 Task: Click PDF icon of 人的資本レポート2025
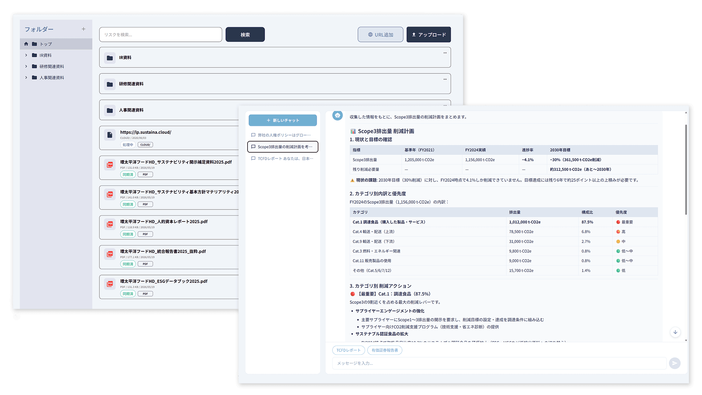[x=110, y=224]
